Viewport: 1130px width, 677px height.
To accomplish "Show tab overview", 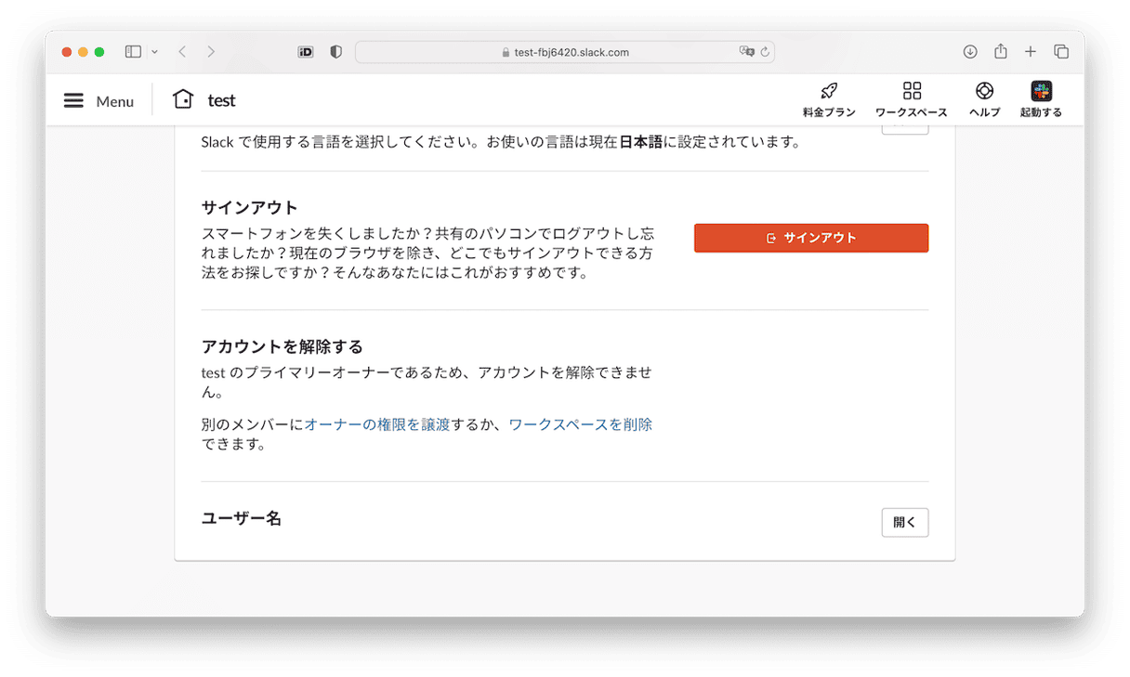I will (1061, 52).
